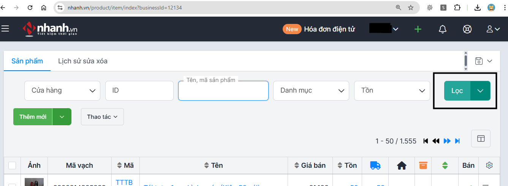Jump to the last page arrow
The image size is (508, 186).
[x=457, y=141]
